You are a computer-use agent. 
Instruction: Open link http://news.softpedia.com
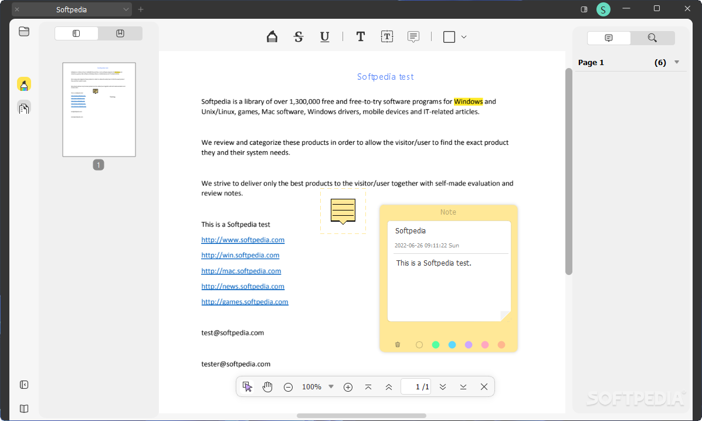(243, 286)
